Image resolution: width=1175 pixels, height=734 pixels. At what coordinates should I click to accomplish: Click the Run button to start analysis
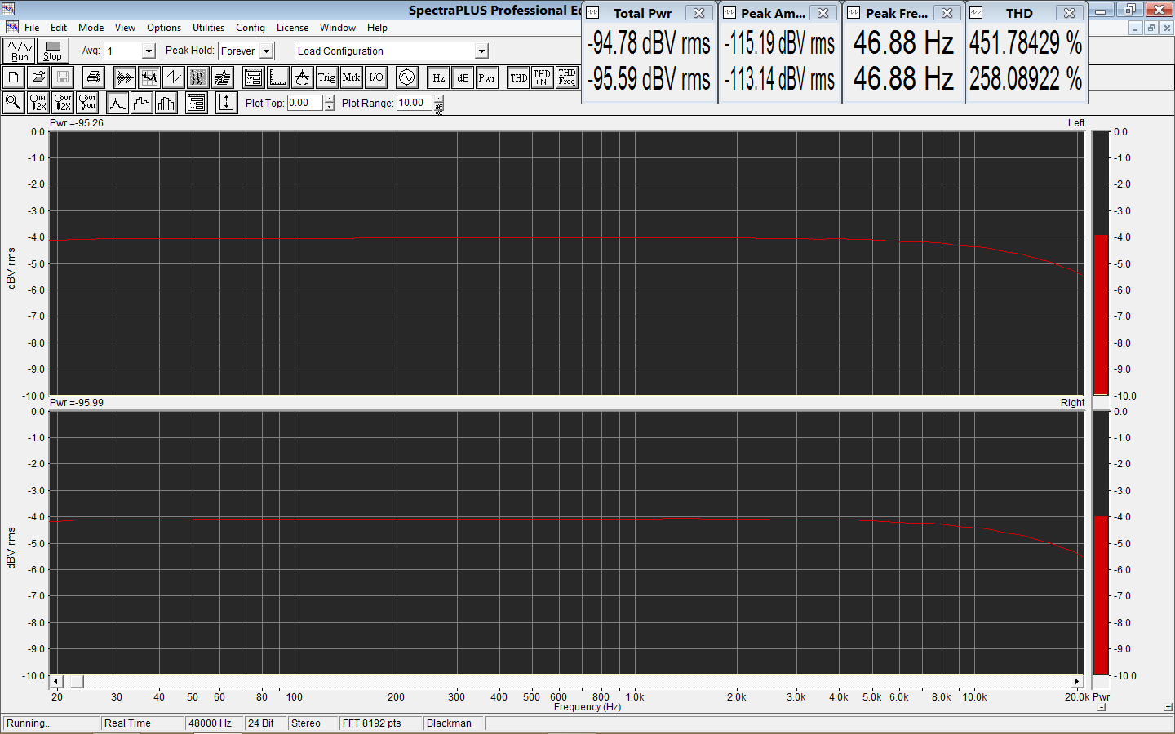coord(19,51)
